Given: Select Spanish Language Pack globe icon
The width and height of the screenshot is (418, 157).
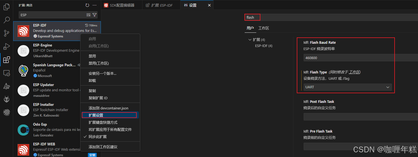Looking at the screenshot, I should (23, 70).
